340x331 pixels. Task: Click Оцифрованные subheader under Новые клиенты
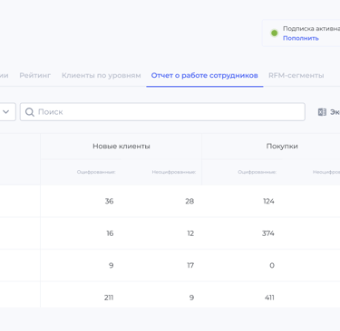(96, 172)
